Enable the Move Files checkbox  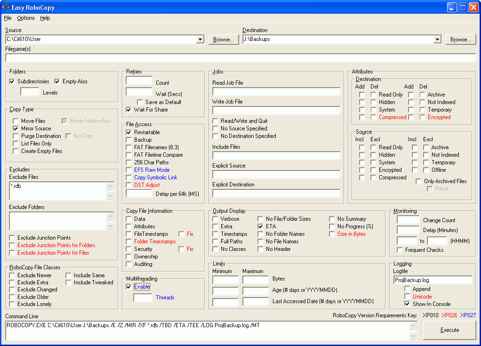[x=16, y=121]
